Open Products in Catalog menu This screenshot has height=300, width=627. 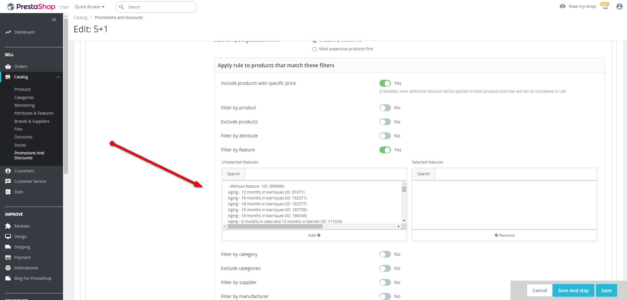tap(23, 89)
